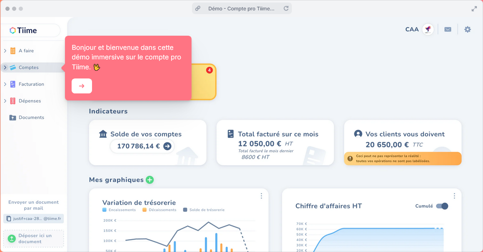This screenshot has height=252, width=483.
Task: Click the expand fullscreen arrows icon
Action: 474,9
